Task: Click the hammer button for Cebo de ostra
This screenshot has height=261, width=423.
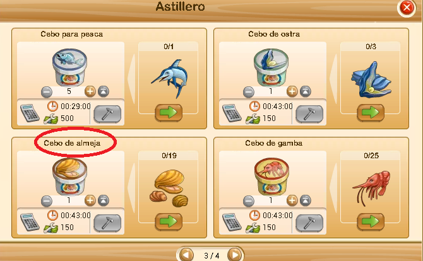Action: point(309,114)
